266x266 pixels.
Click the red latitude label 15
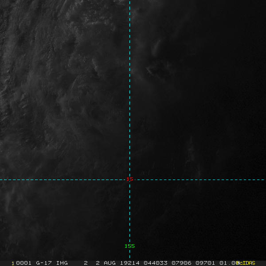[129, 179]
